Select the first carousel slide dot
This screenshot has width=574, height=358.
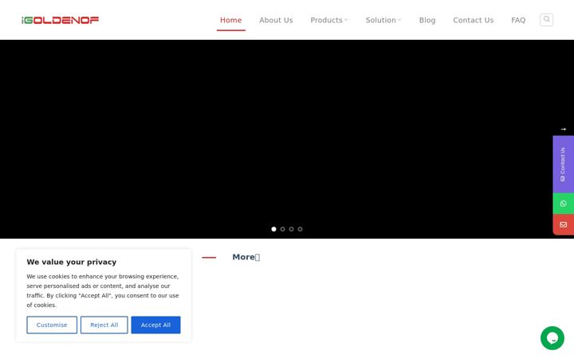point(273,229)
